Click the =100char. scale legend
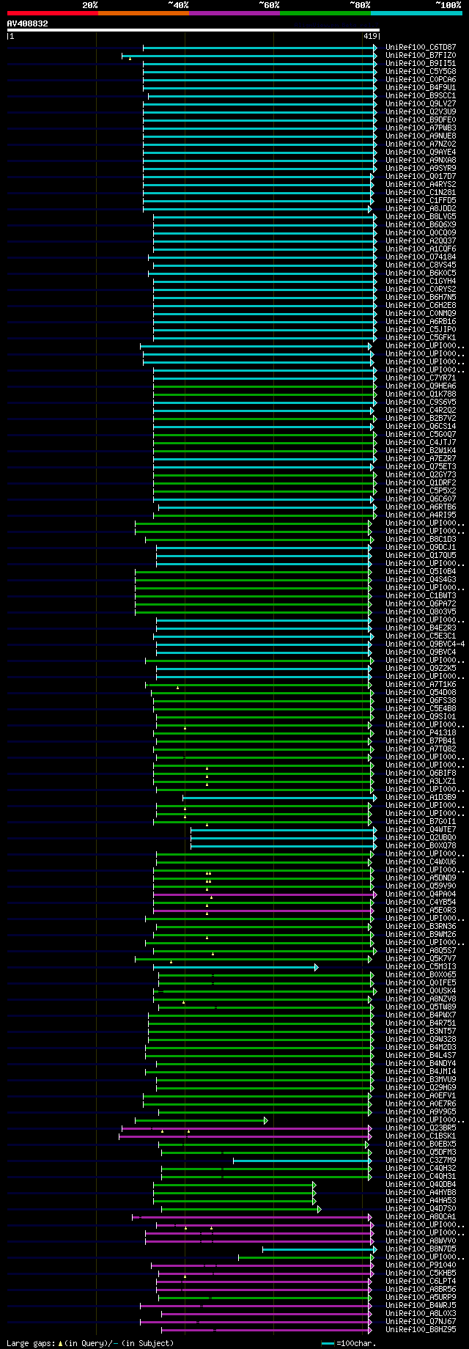The image size is (469, 1349). click(348, 1343)
